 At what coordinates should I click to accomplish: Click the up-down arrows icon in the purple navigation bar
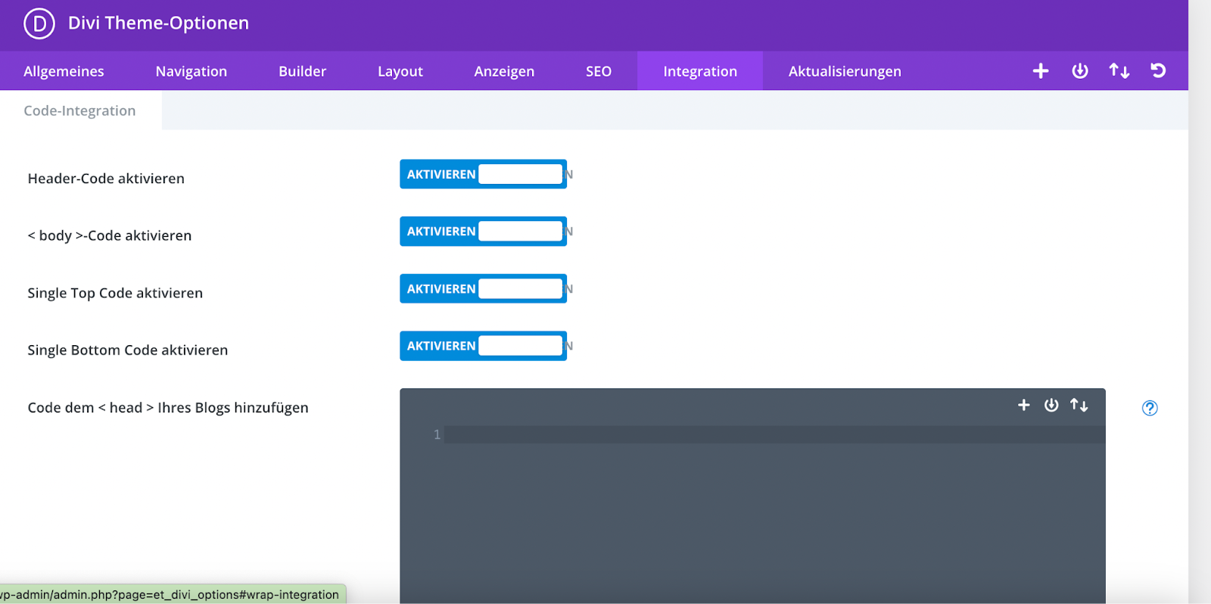tap(1119, 70)
